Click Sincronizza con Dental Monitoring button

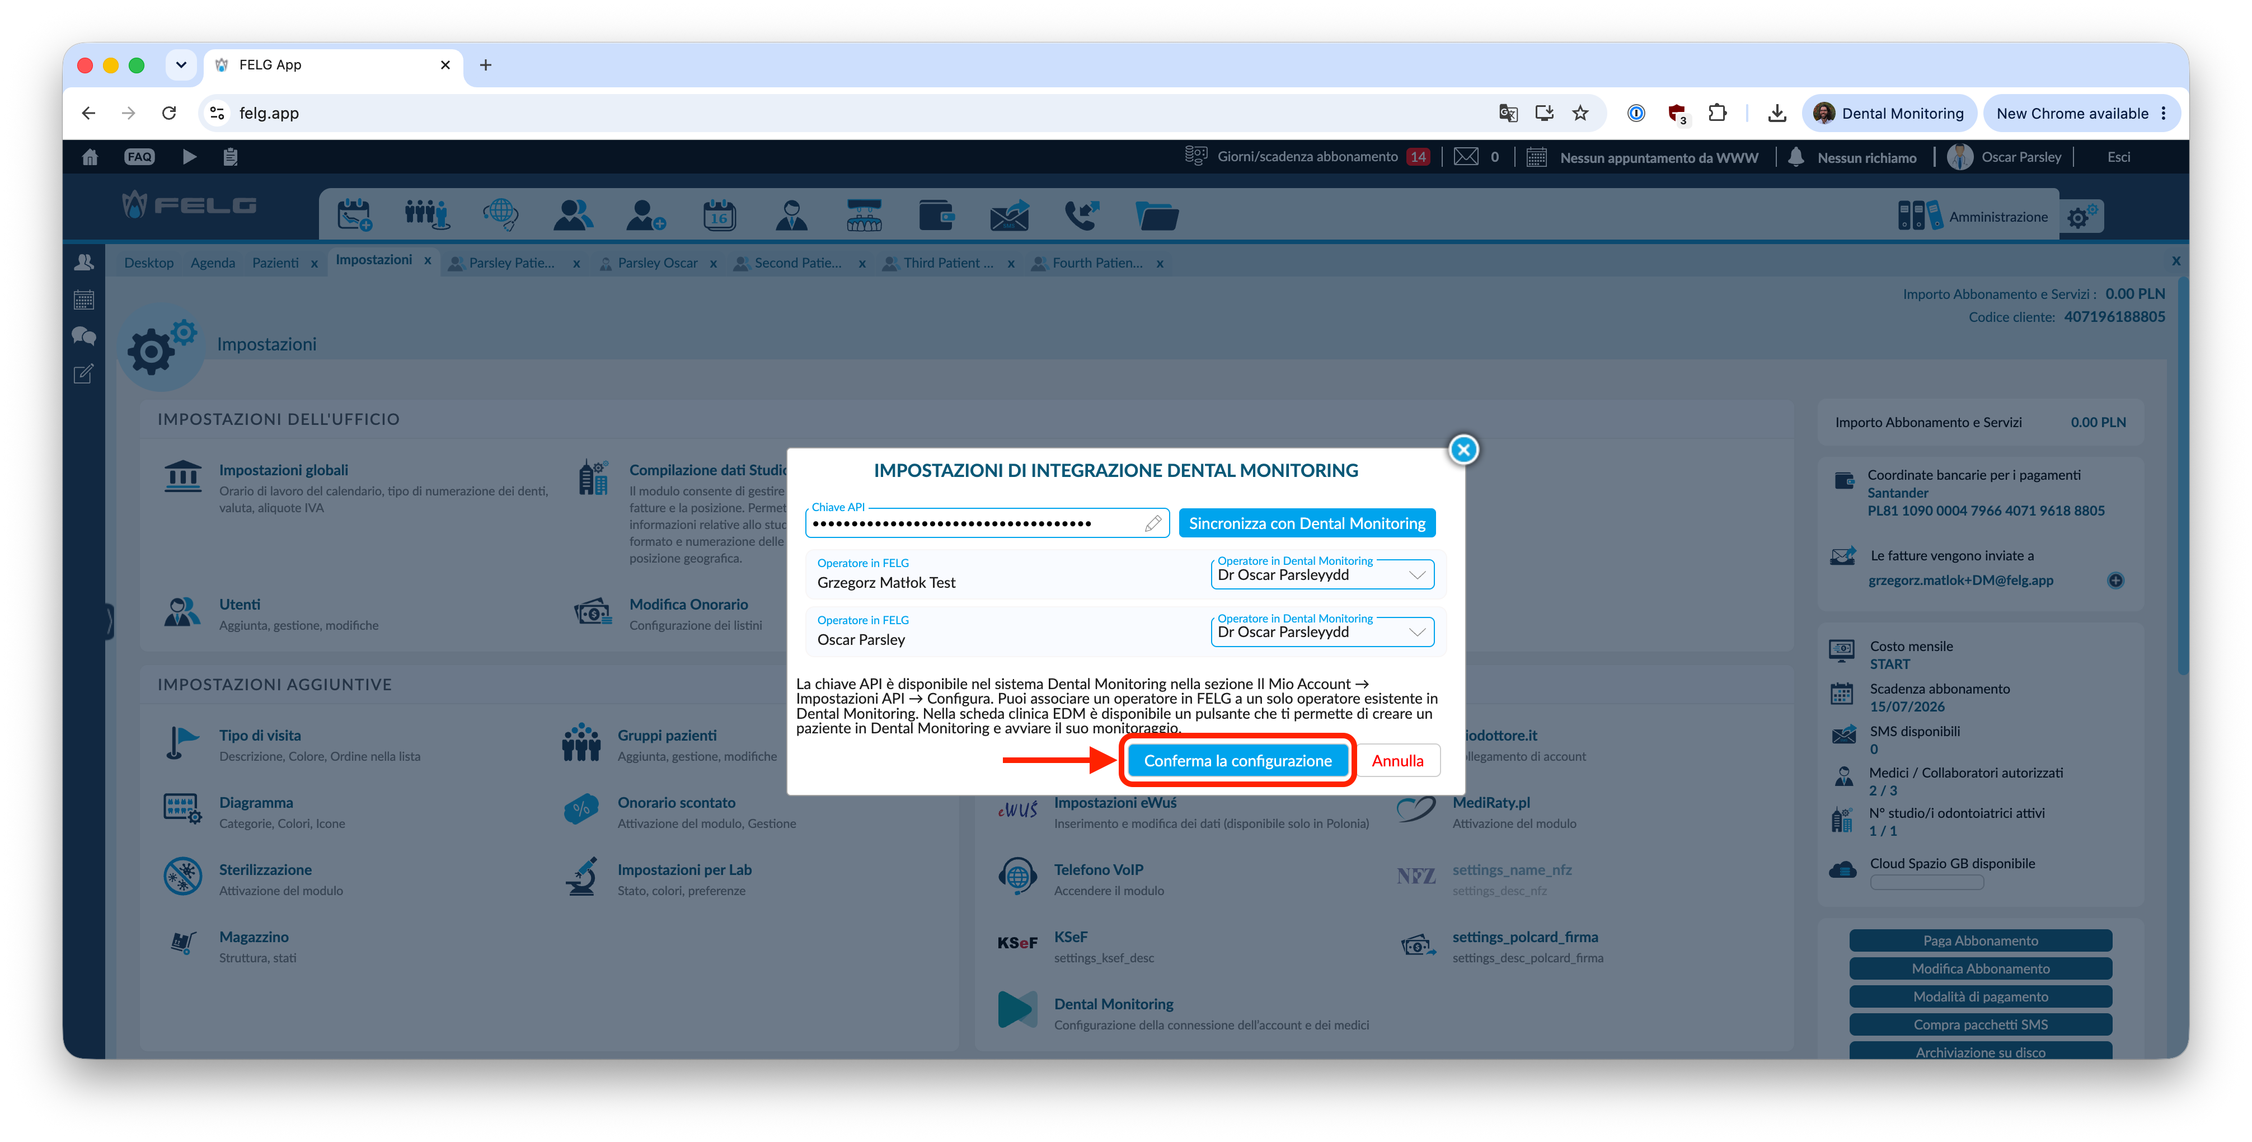1306,523
